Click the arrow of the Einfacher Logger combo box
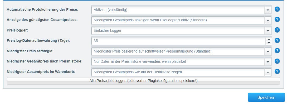This screenshot has height=104, width=287. [x=268, y=31]
